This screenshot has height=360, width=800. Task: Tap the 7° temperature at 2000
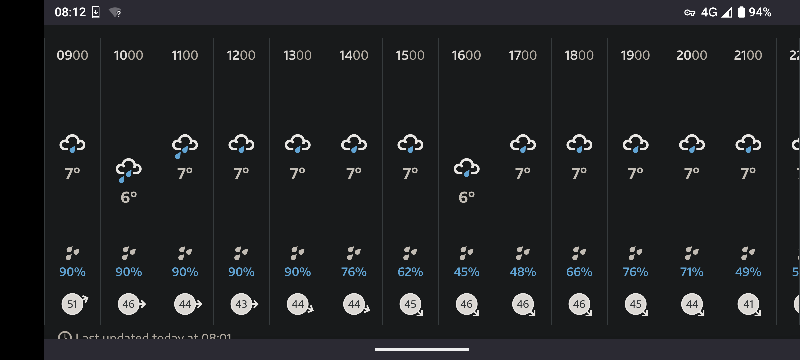tap(692, 173)
